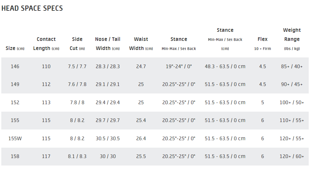Click the 152 size cell
Viewport: 311px width, 172px height.
(x=15, y=103)
